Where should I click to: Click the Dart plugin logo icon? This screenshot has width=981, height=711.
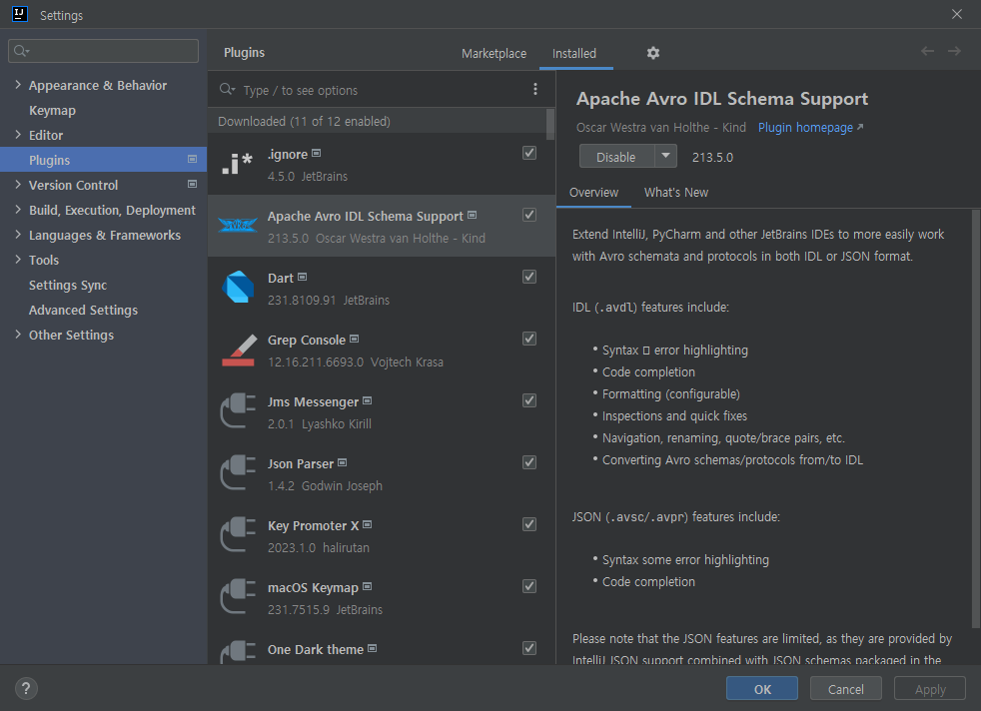[x=238, y=287]
